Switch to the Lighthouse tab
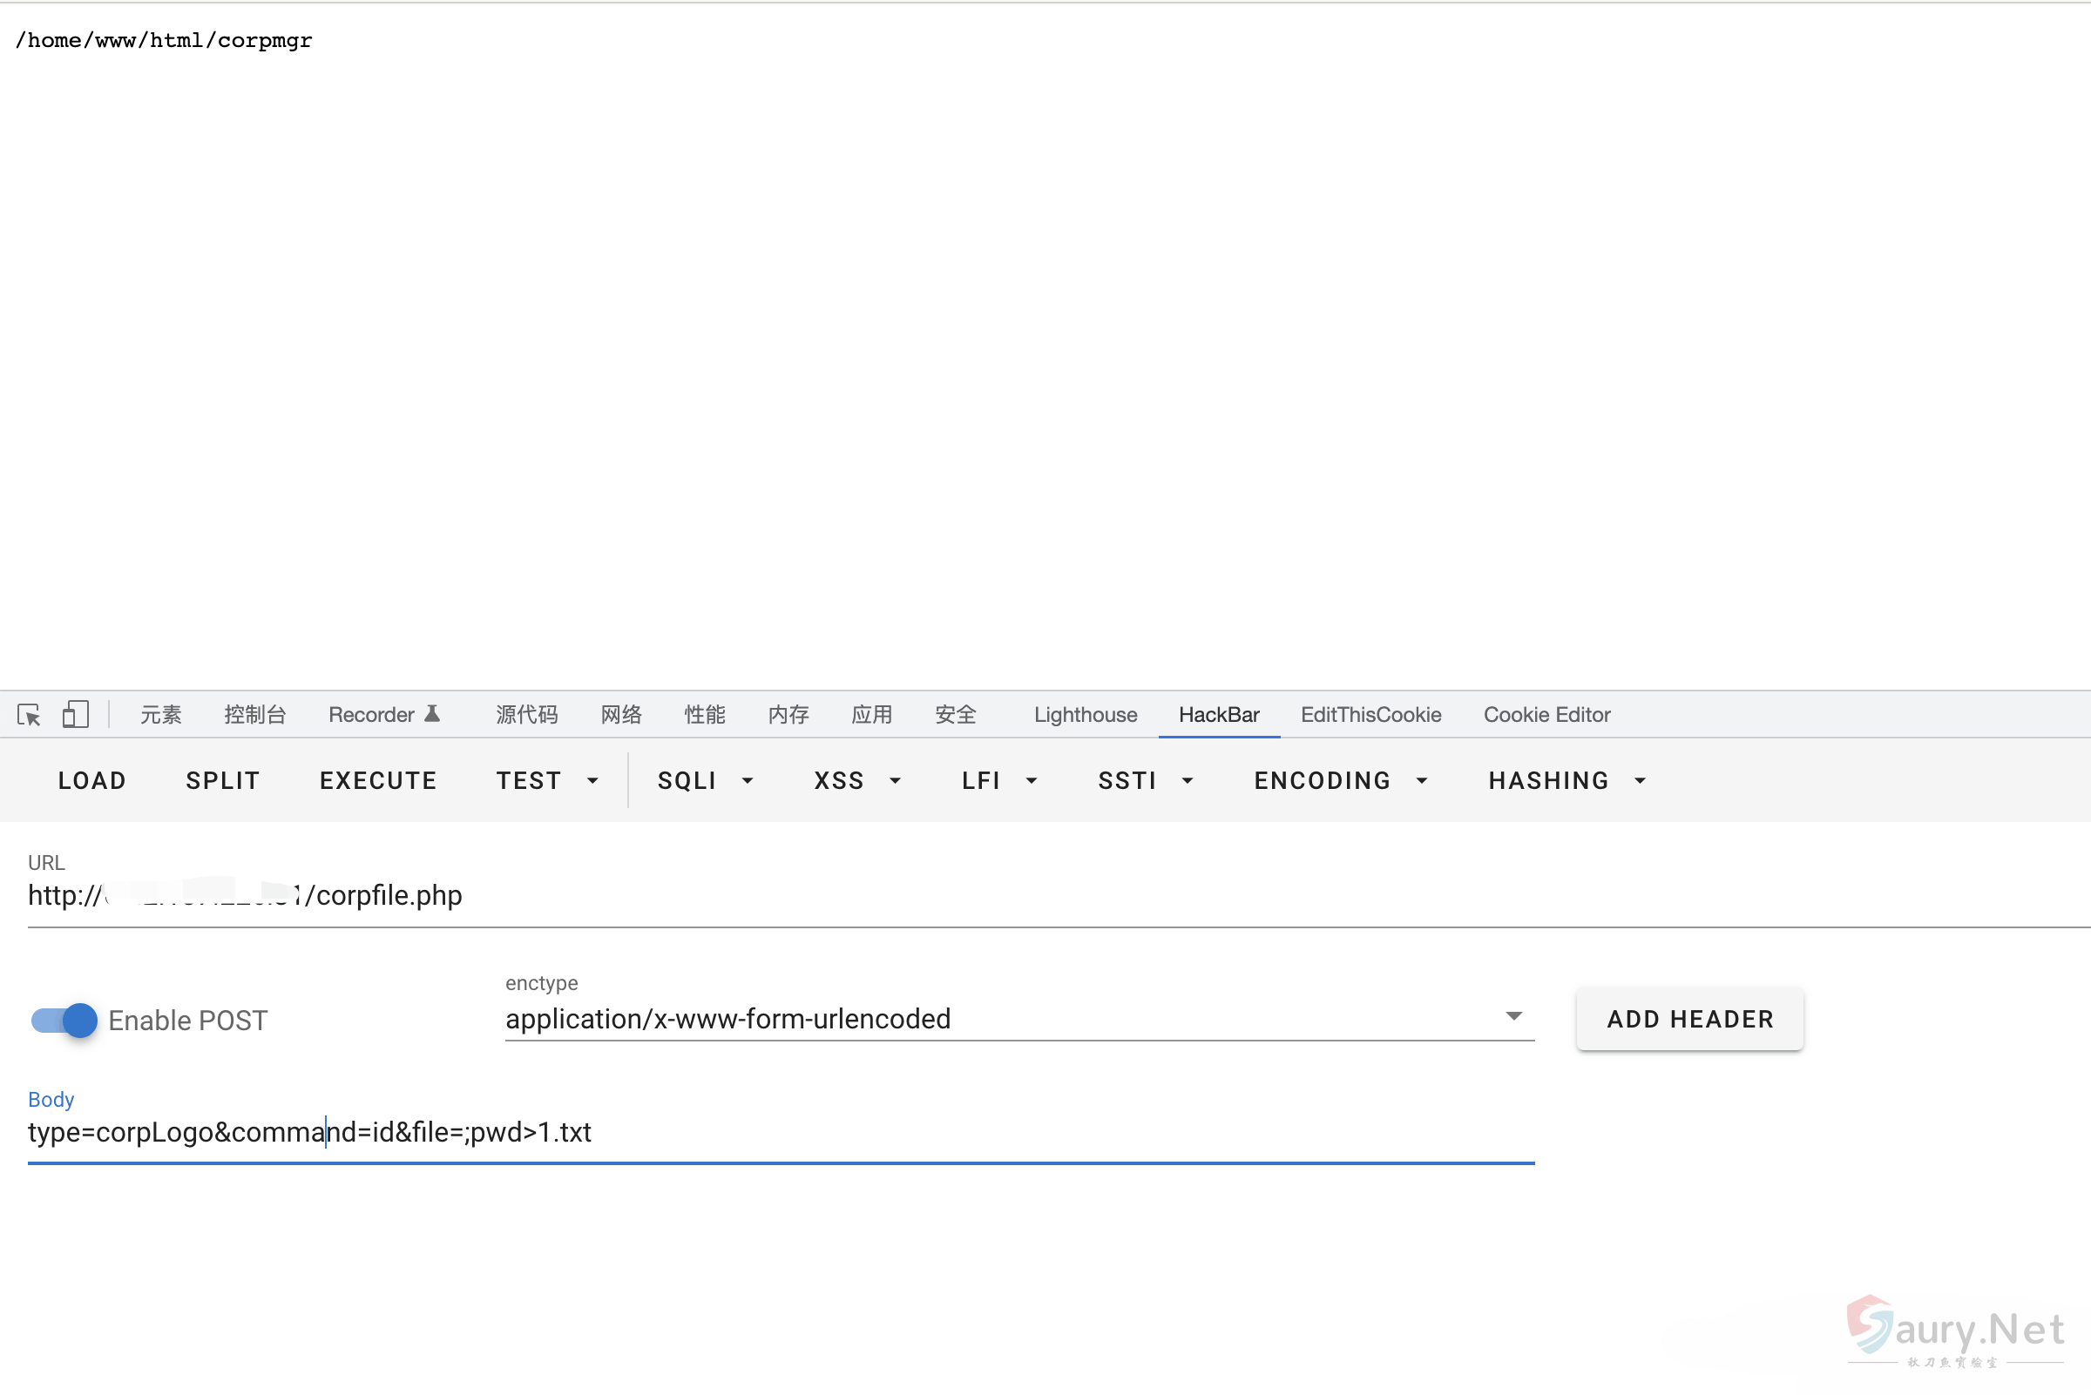Viewport: 2091px width, 1395px height. (1084, 714)
